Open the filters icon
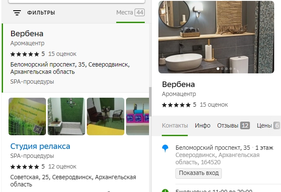 (x=17, y=13)
